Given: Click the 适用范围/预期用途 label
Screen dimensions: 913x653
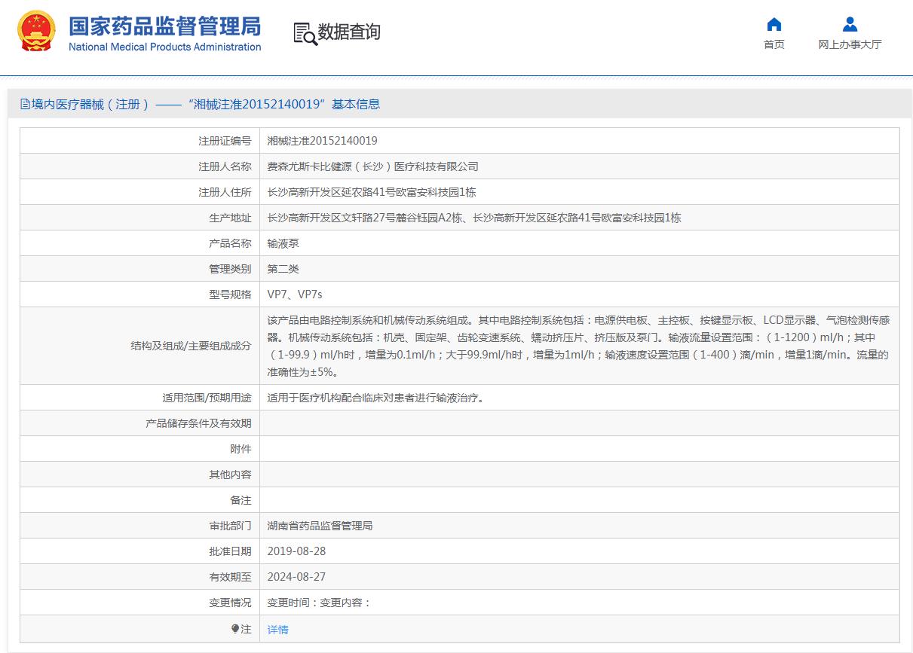Looking at the screenshot, I should (207, 398).
